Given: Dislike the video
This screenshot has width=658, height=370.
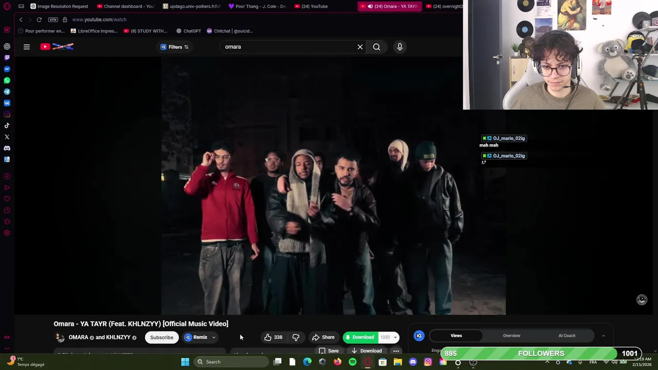Looking at the screenshot, I should click(x=296, y=337).
